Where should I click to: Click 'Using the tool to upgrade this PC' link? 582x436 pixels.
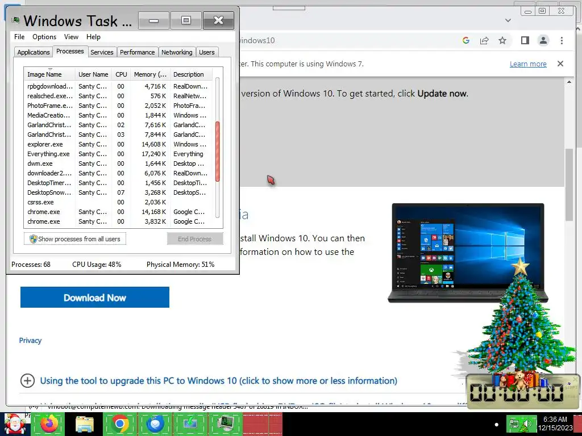click(x=219, y=381)
